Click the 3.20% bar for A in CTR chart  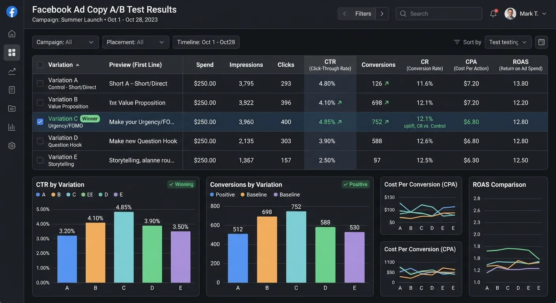coord(67,259)
